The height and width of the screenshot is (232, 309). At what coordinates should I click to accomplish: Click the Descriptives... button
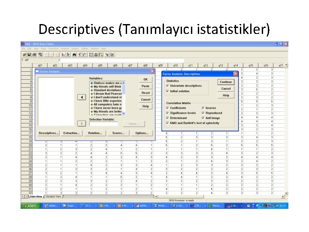click(48, 133)
